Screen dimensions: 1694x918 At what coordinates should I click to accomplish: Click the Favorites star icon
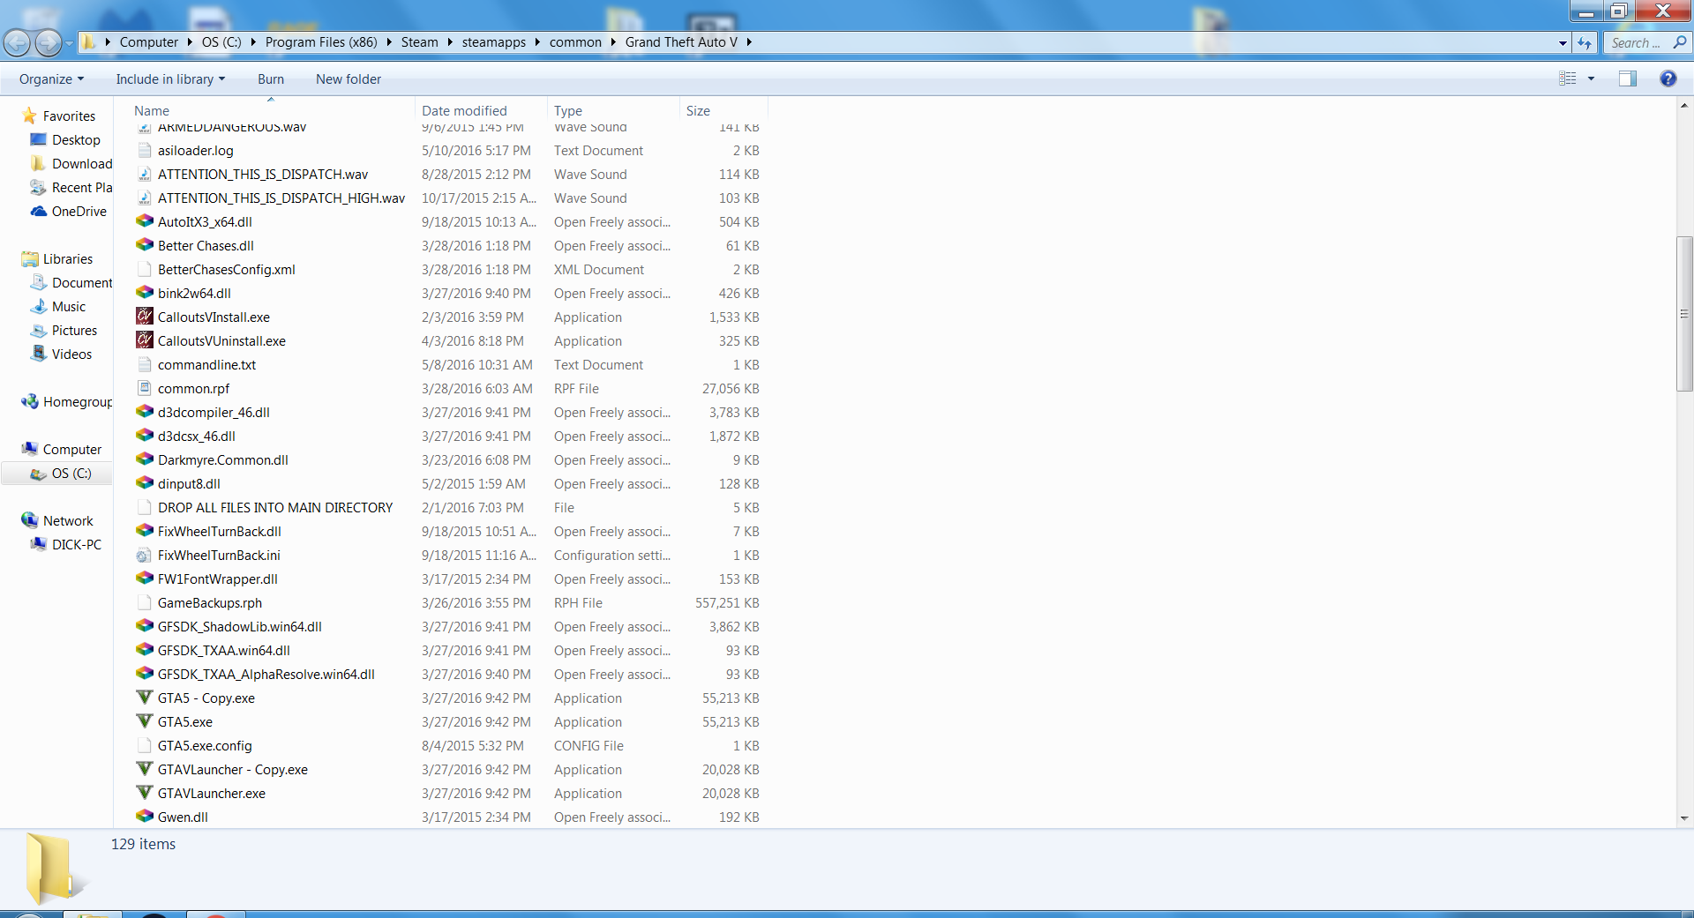coord(29,116)
